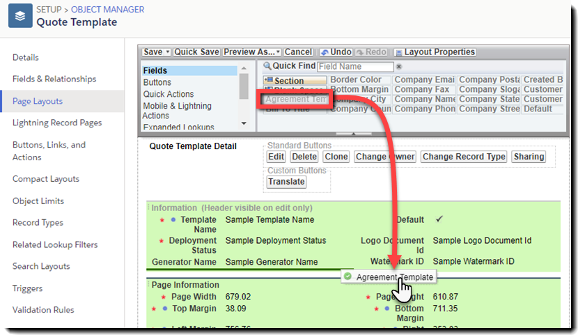Click the Cancel button
Screen dimensions: 578x335
pyautogui.click(x=298, y=52)
